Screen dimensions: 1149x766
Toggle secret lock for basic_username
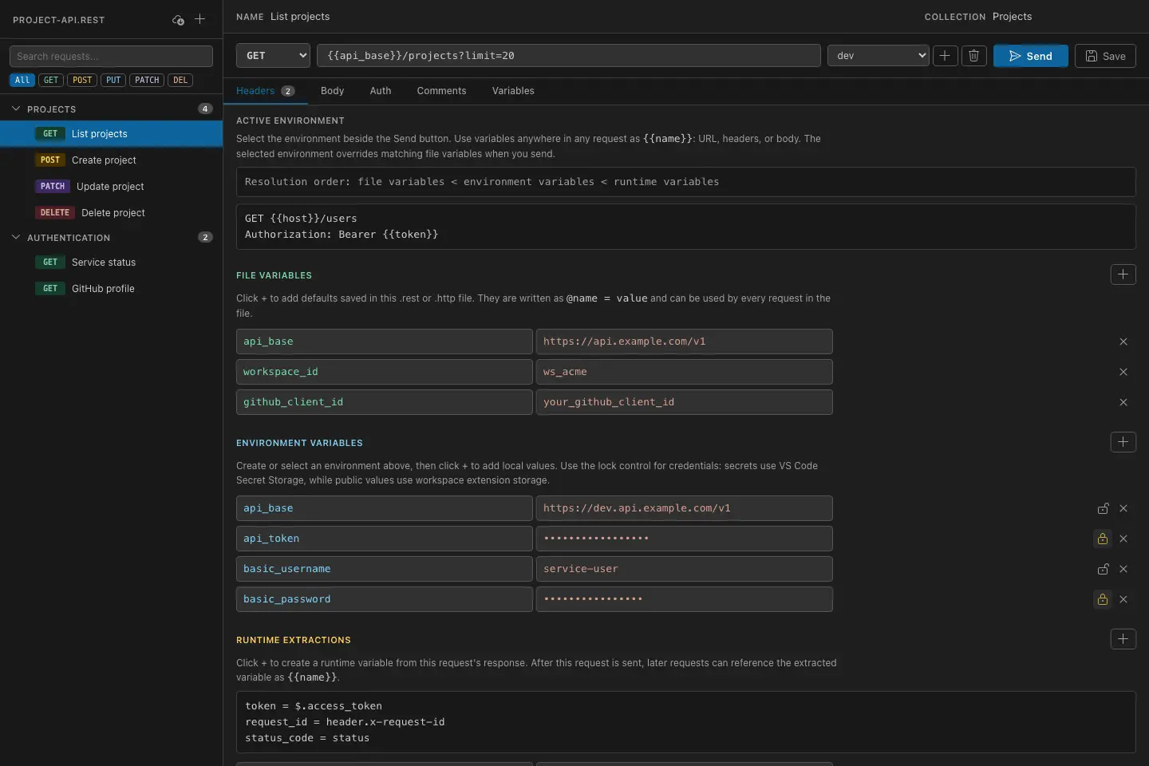click(1103, 569)
